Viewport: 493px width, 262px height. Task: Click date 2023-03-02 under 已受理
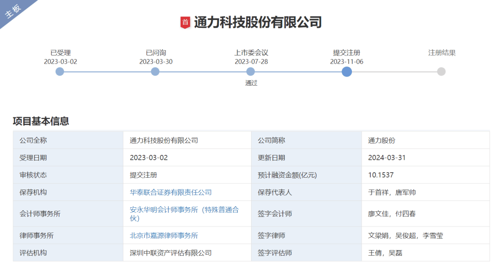pos(60,62)
